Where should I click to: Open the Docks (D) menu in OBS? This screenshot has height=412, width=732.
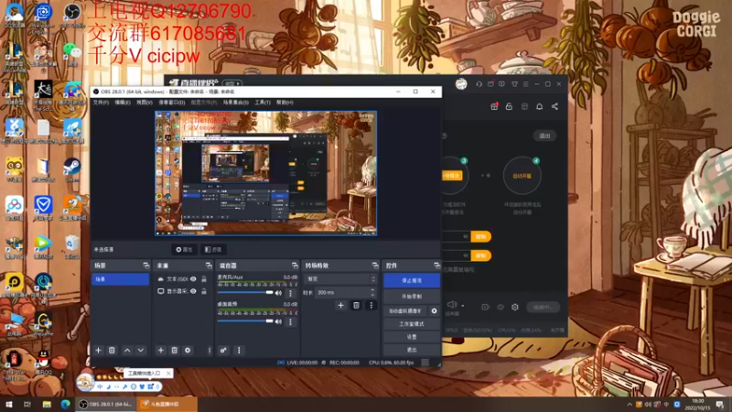pyautogui.click(x=172, y=103)
